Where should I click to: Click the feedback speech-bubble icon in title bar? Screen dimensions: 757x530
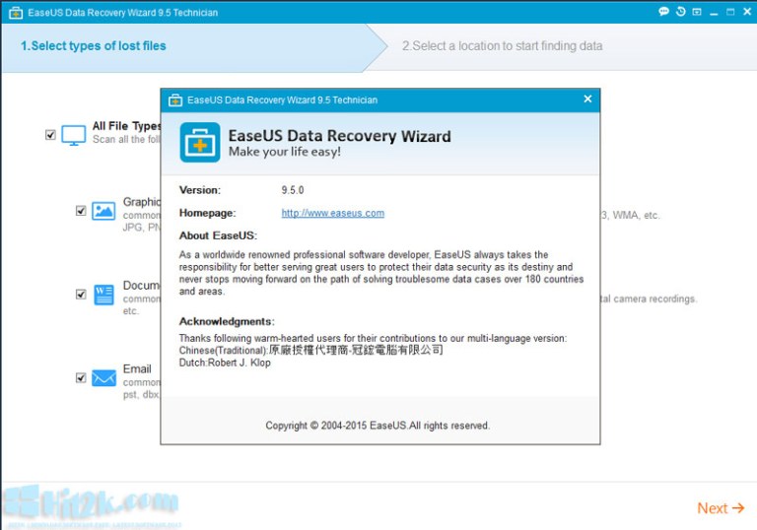tap(663, 12)
